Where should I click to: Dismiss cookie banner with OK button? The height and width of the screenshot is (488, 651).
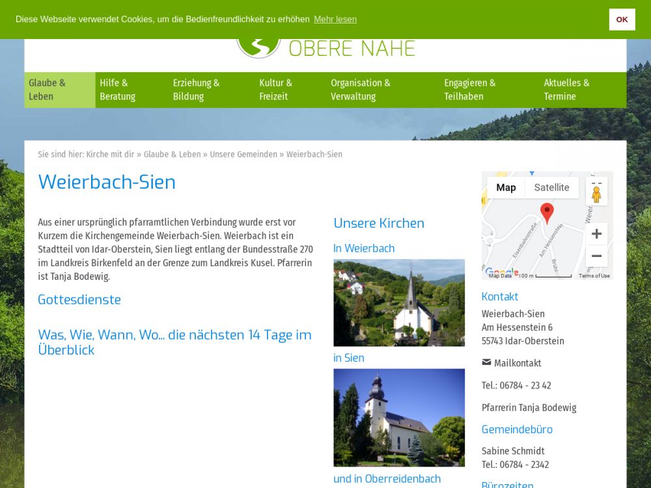[x=622, y=20]
